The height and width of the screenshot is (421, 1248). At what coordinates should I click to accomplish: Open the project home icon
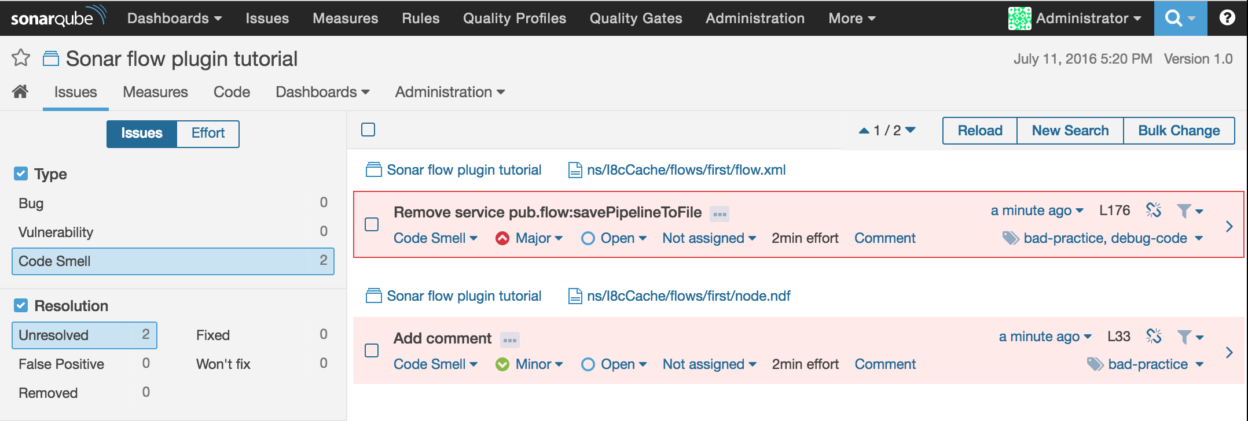click(x=20, y=91)
